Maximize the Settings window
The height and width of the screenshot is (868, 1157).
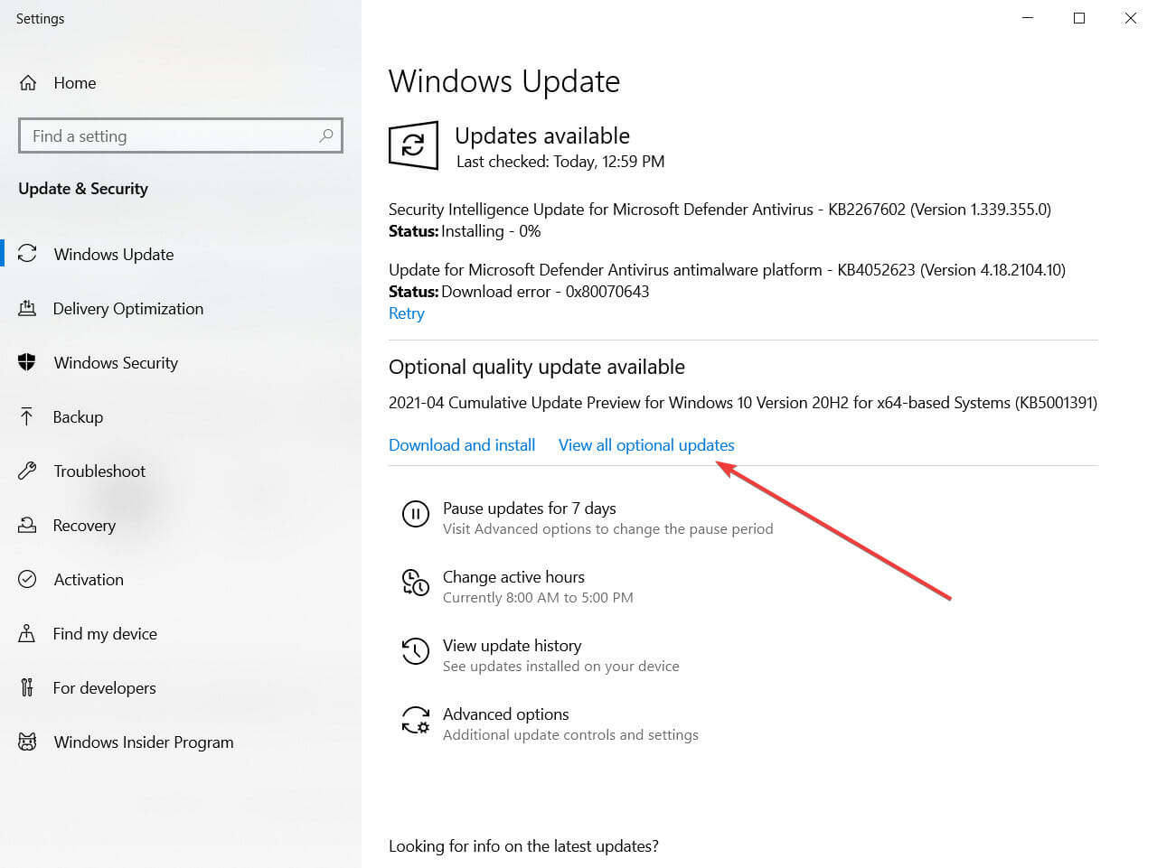point(1079,18)
